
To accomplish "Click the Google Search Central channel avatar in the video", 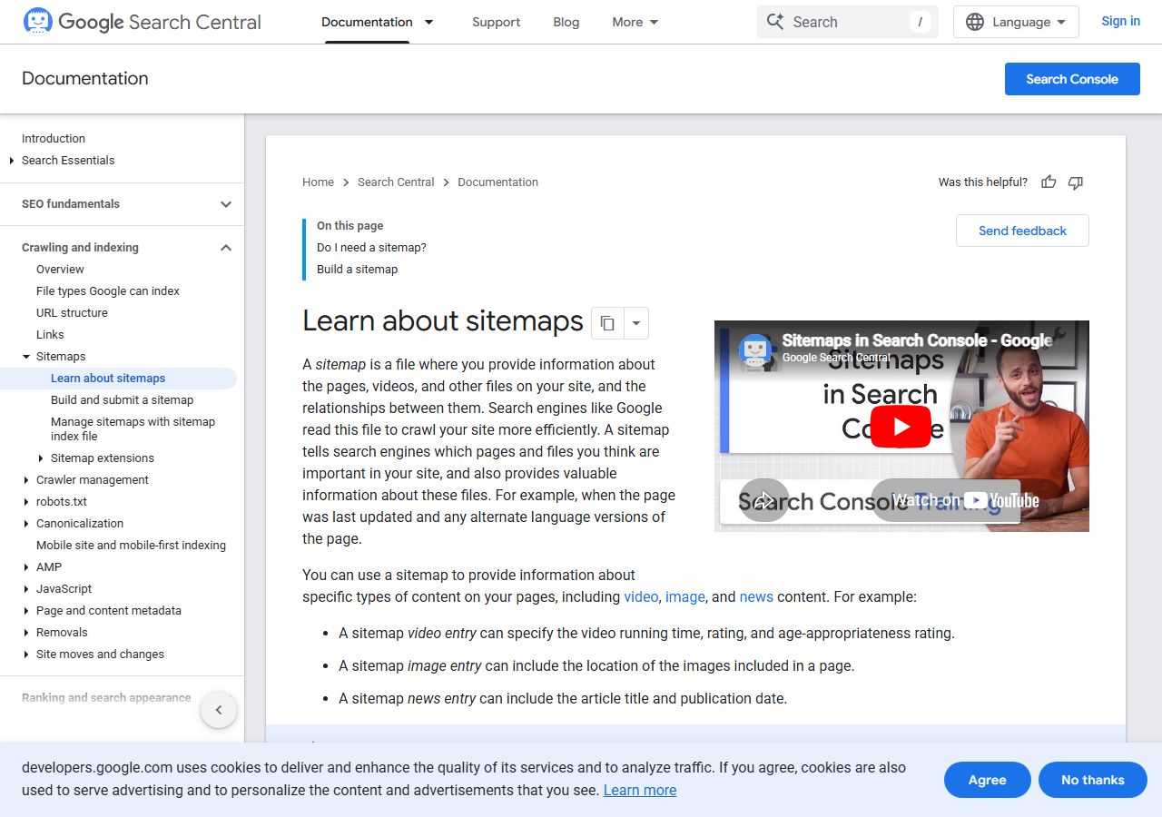I will (756, 351).
